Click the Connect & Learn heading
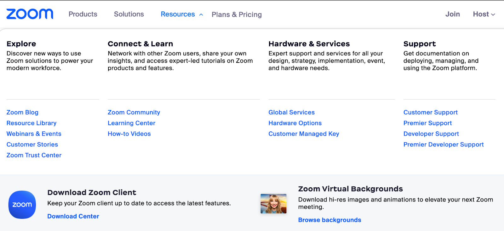 tap(140, 44)
